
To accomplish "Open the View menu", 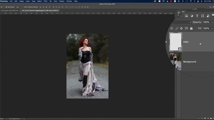I will (55, 1).
